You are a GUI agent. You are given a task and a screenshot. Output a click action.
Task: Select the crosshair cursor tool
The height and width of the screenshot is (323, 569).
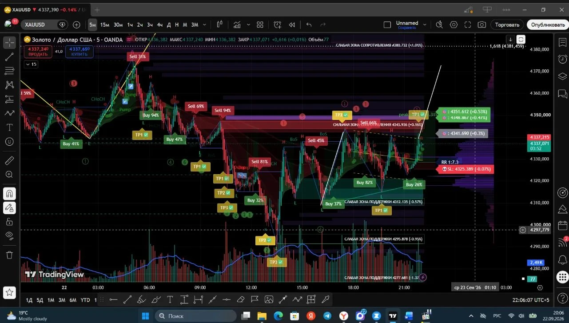point(9,43)
